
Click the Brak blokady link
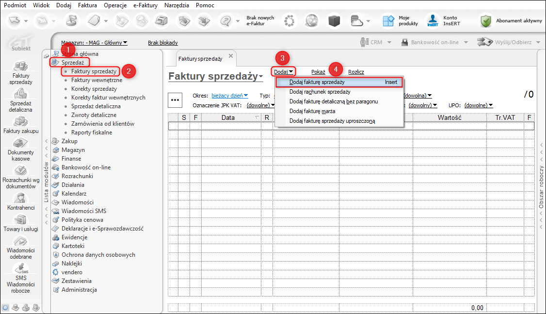click(x=162, y=43)
